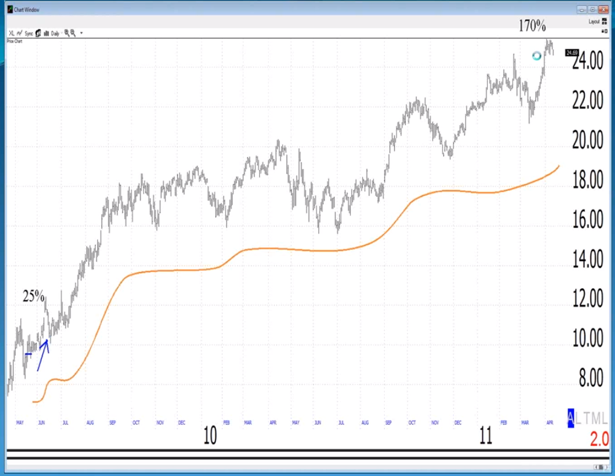The width and height of the screenshot is (615, 476).
Task: Click the red 2.0 value
Action: pos(599,439)
